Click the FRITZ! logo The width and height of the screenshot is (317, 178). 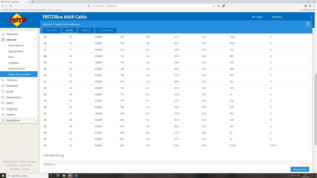pyautogui.click(x=18, y=20)
